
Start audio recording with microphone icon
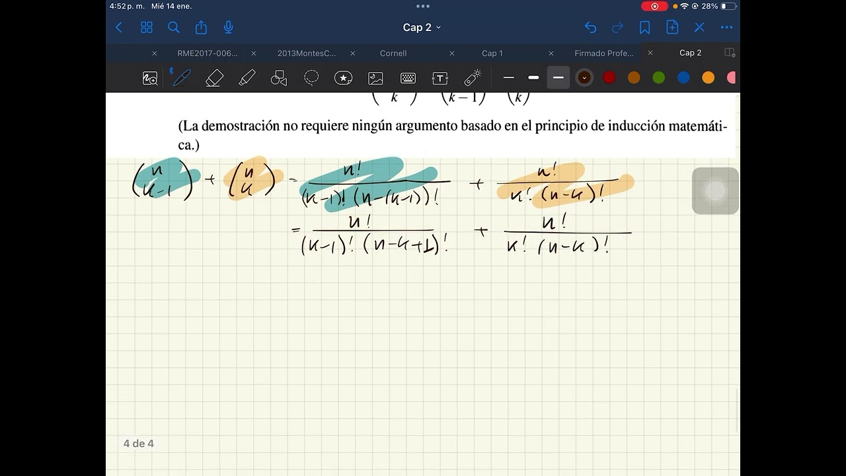pyautogui.click(x=228, y=27)
